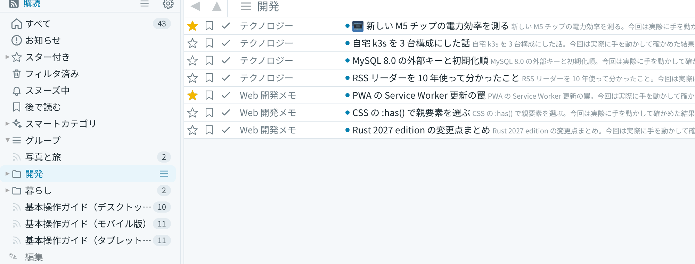The image size is (695, 264).
Task: Bookmark the RSS リーダー article for later
Action: click(x=209, y=78)
